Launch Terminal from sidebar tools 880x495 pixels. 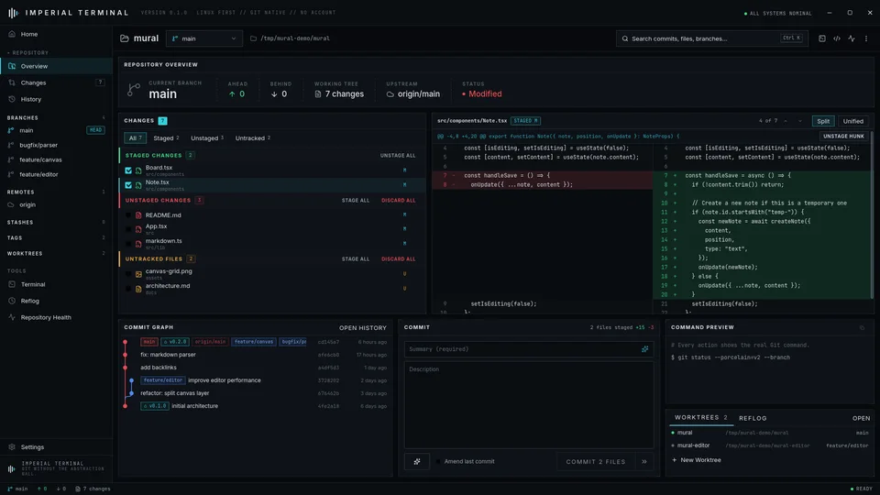click(x=56, y=284)
